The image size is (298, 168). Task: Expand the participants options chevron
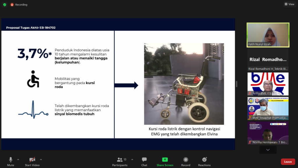pos(132,160)
